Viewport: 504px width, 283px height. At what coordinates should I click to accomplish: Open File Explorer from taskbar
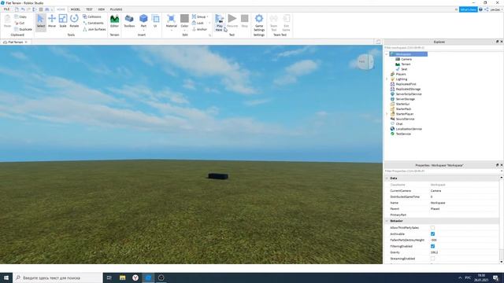pos(123,277)
